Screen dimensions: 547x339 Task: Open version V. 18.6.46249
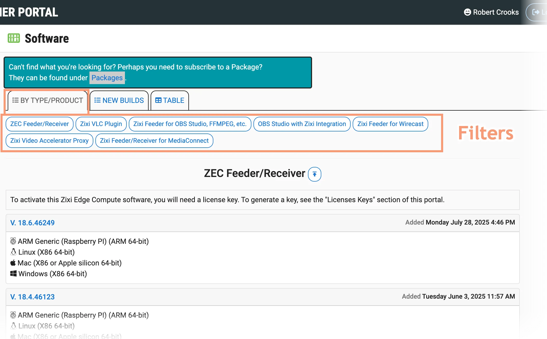[32, 223]
